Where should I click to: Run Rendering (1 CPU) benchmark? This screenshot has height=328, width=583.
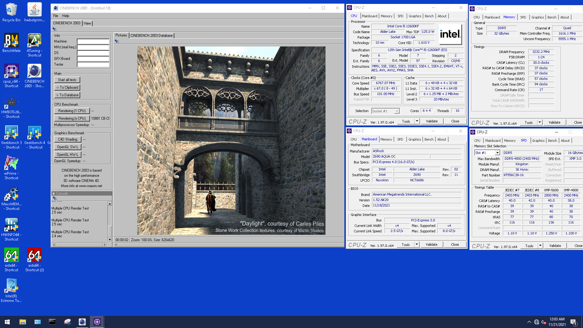(x=72, y=111)
